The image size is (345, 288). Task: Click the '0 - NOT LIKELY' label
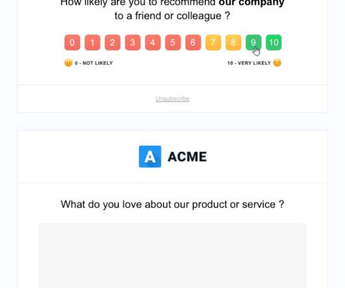click(x=94, y=63)
